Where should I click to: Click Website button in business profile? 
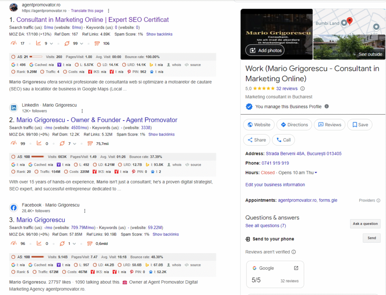(259, 125)
